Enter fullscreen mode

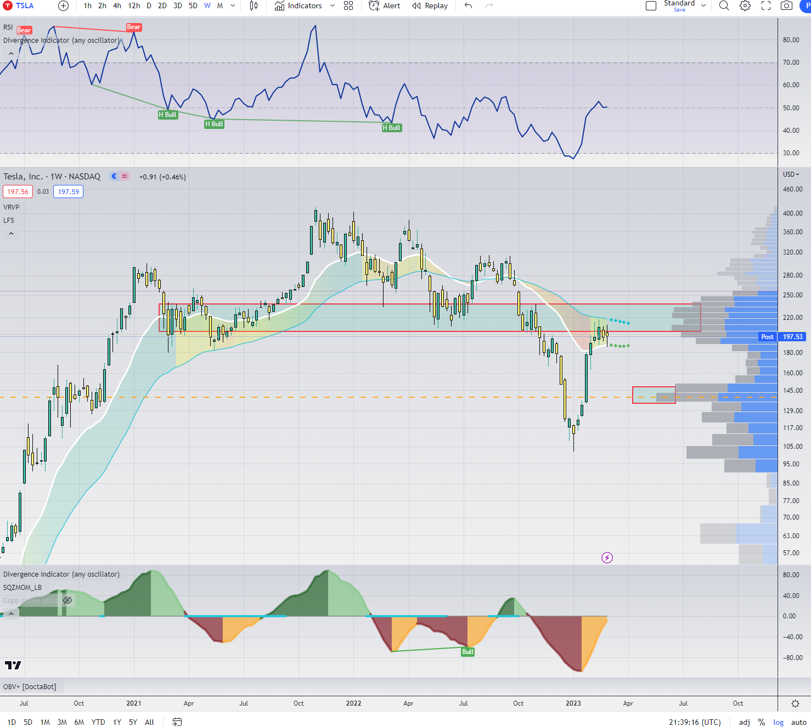pos(766,5)
